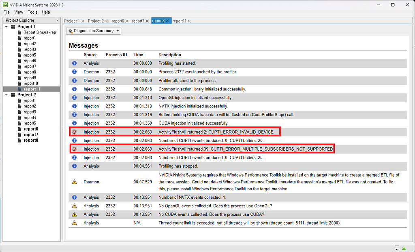The image size is (415, 252).
Task: Select Report 3.nsys-rep in Project 1
Action: click(x=39, y=32)
